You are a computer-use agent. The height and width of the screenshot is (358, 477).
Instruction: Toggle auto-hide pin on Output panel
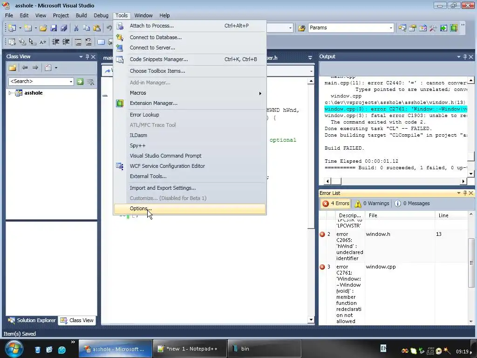click(465, 56)
